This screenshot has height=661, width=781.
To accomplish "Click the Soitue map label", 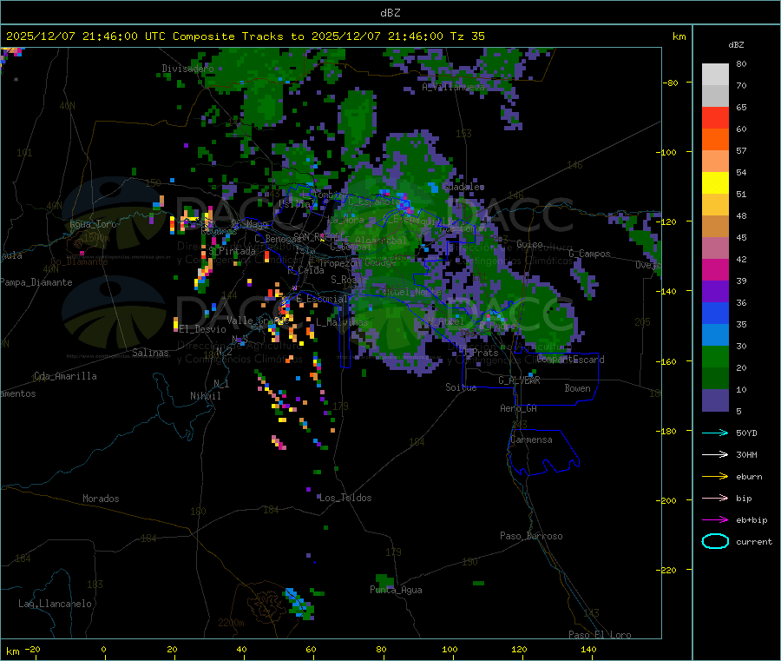I will [x=461, y=387].
